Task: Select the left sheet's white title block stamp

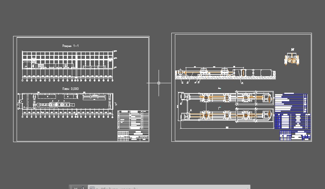Action: (x=133, y=136)
